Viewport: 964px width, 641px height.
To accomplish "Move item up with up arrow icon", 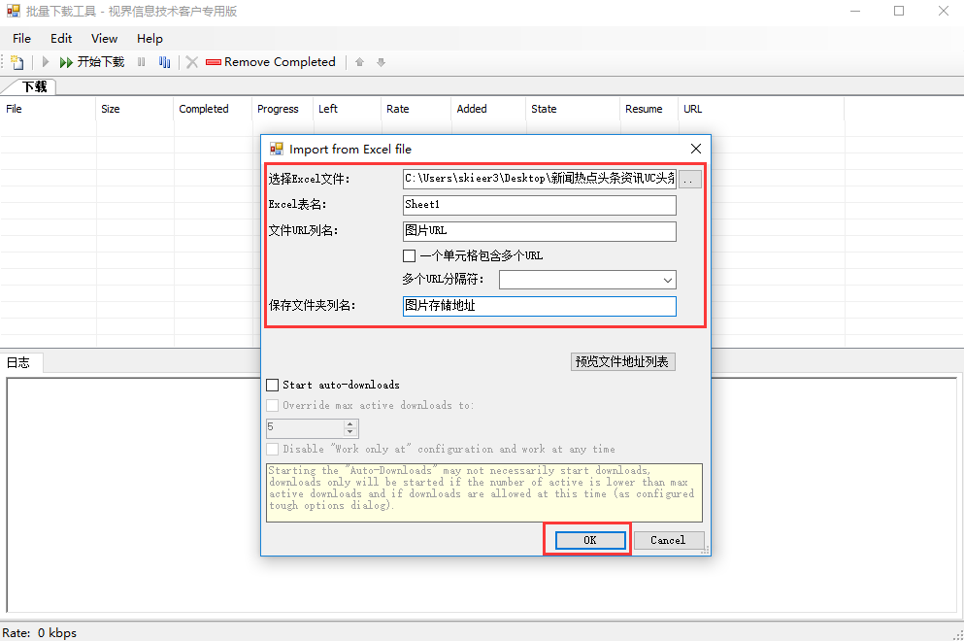I will (x=359, y=62).
